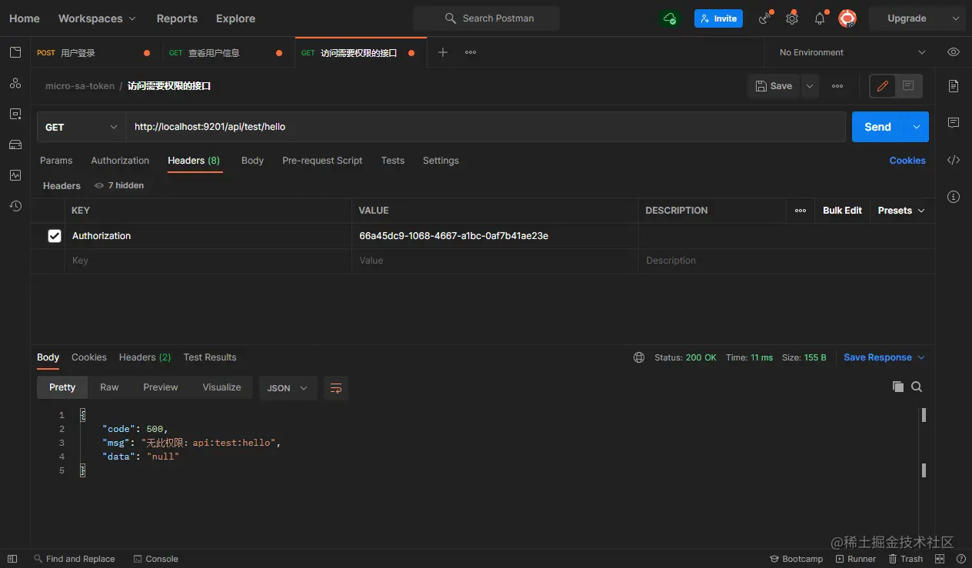Click the blue Send button
Image resolution: width=972 pixels, height=568 pixels.
pyautogui.click(x=878, y=127)
